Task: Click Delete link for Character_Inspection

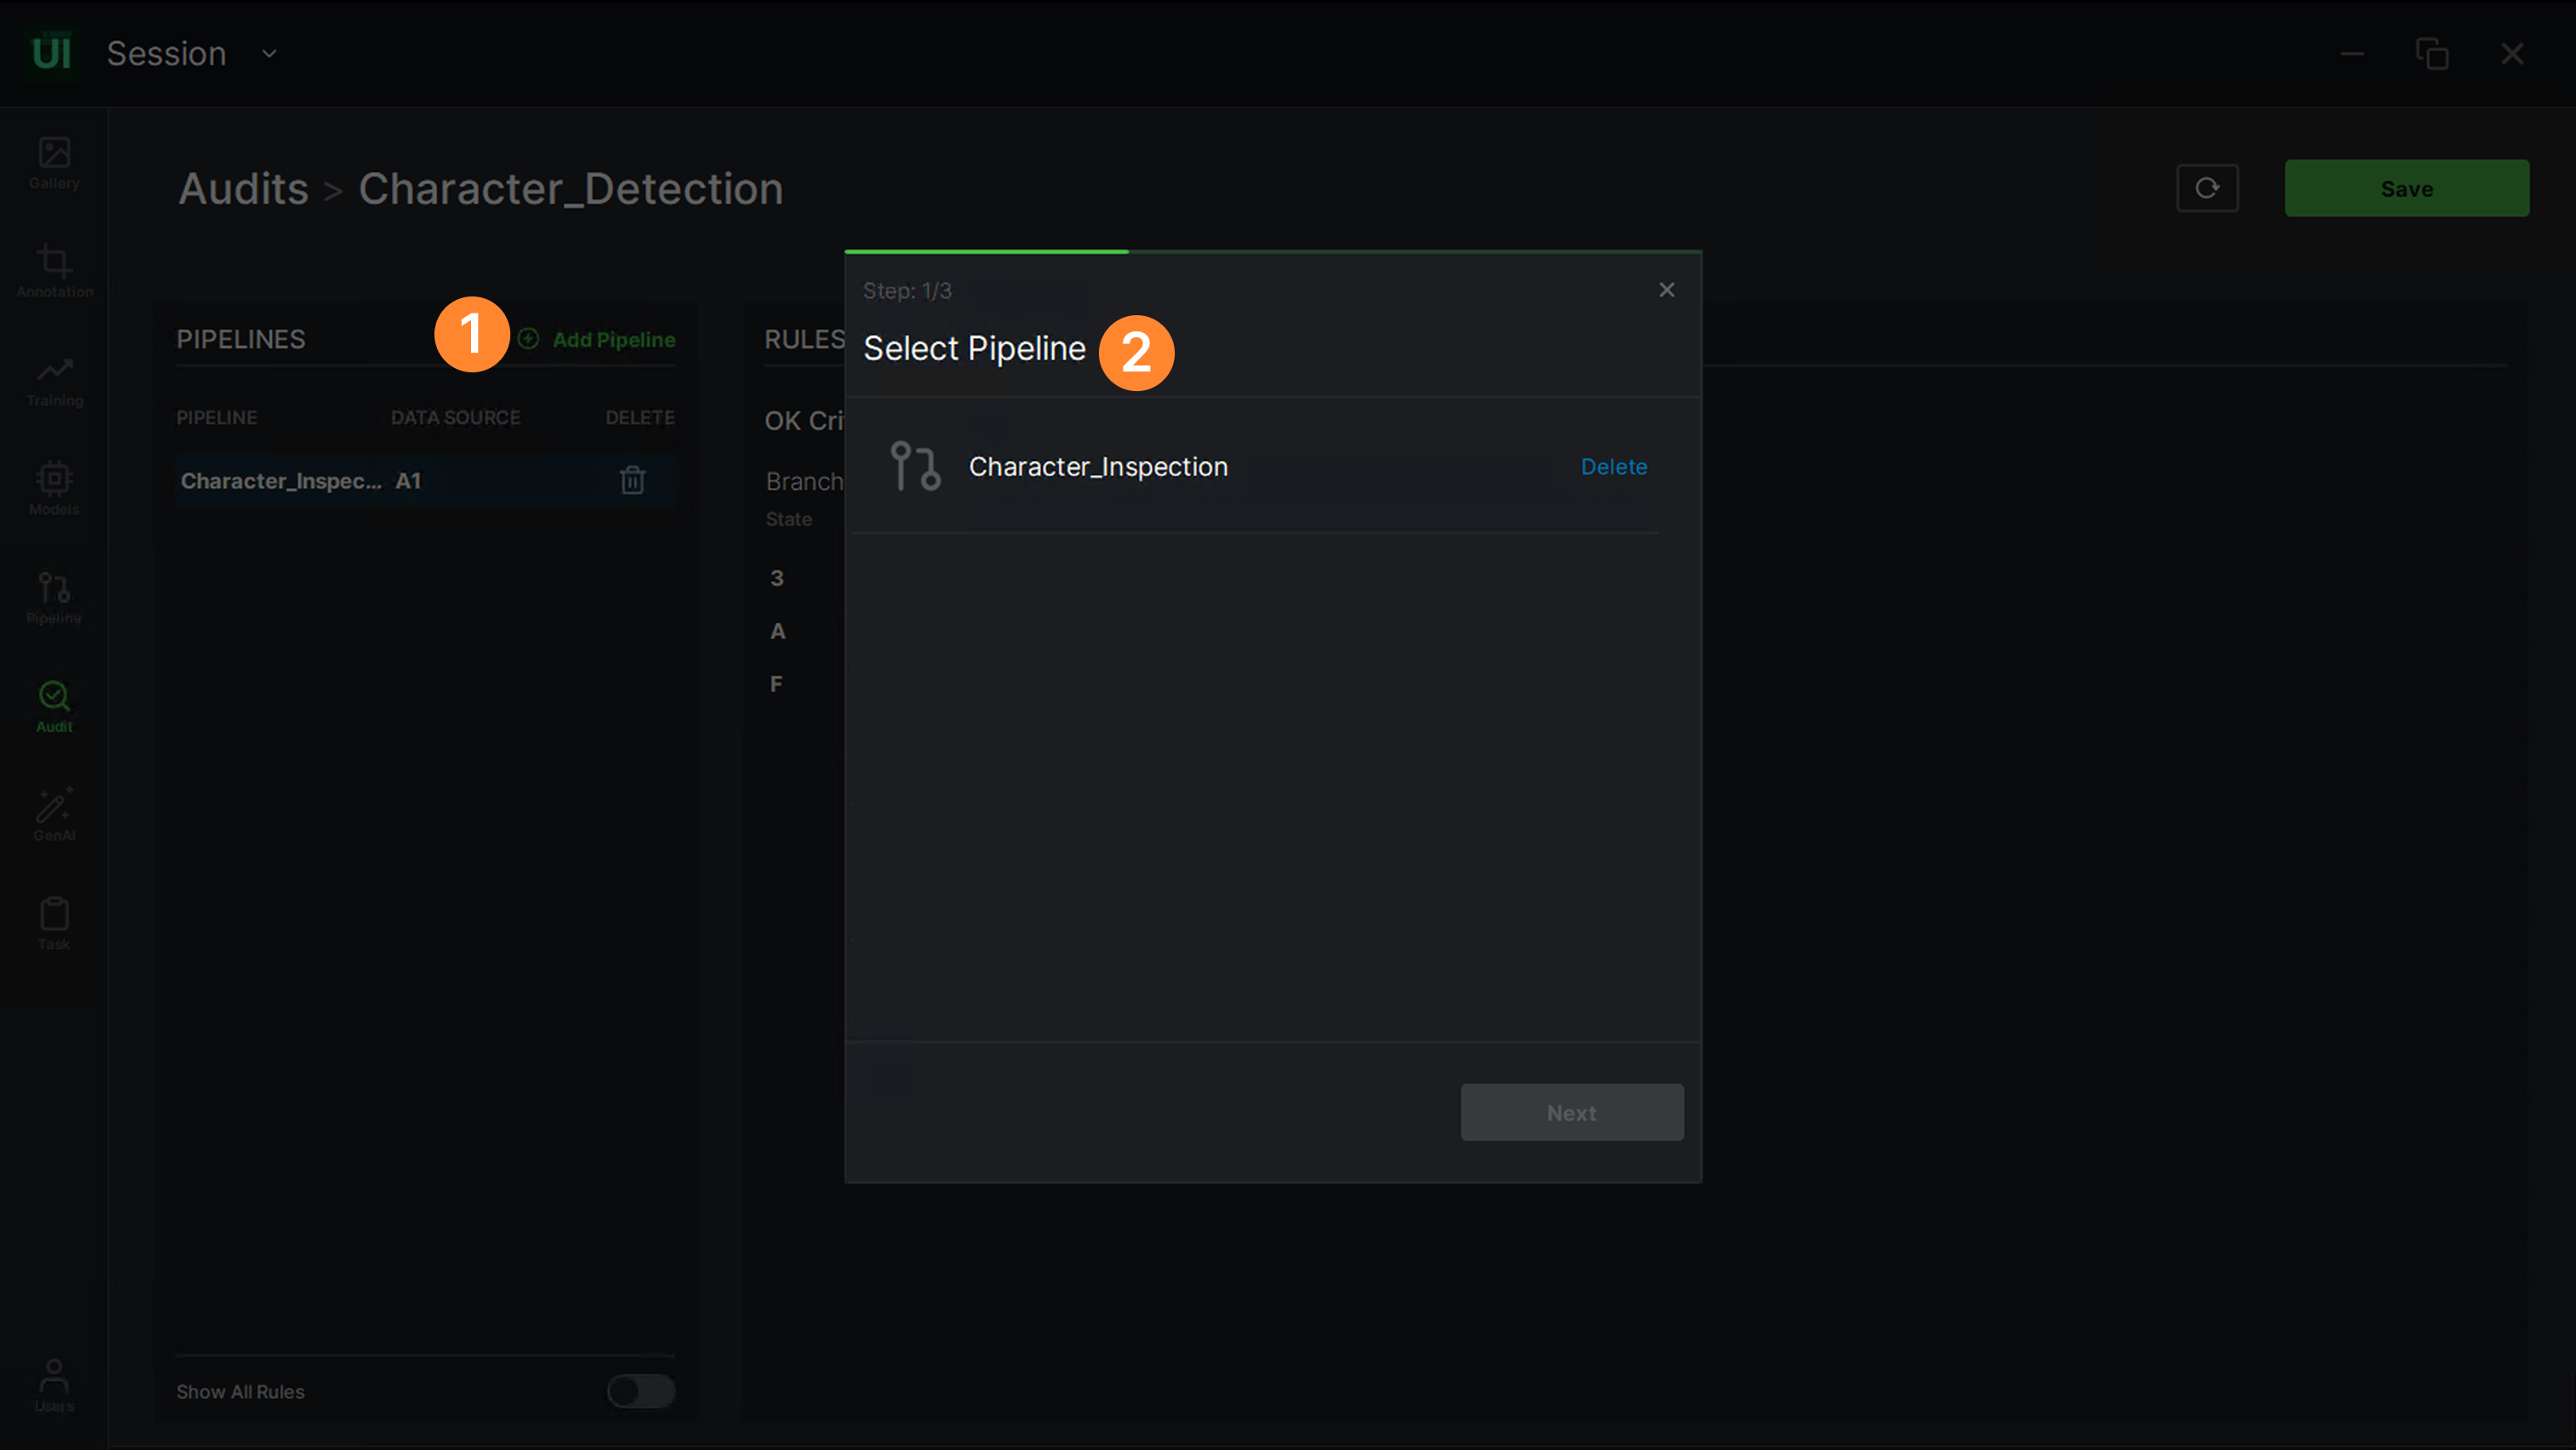Action: (x=1613, y=467)
